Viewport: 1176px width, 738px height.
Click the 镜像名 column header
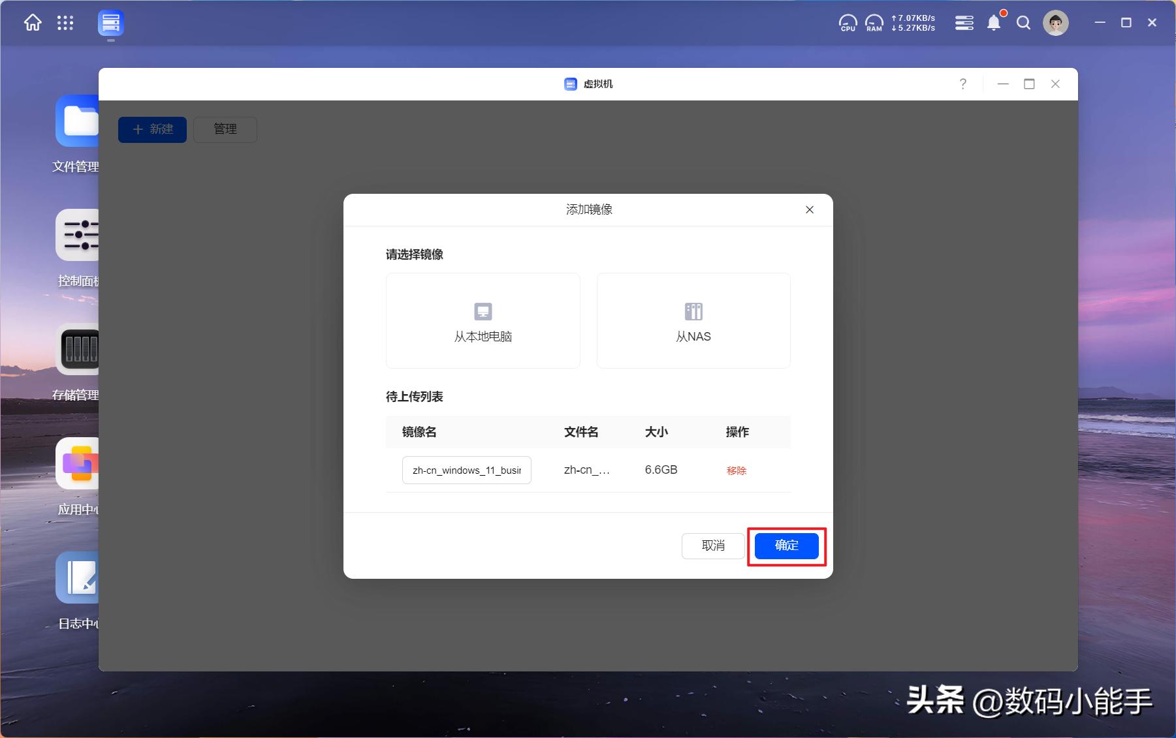419,432
